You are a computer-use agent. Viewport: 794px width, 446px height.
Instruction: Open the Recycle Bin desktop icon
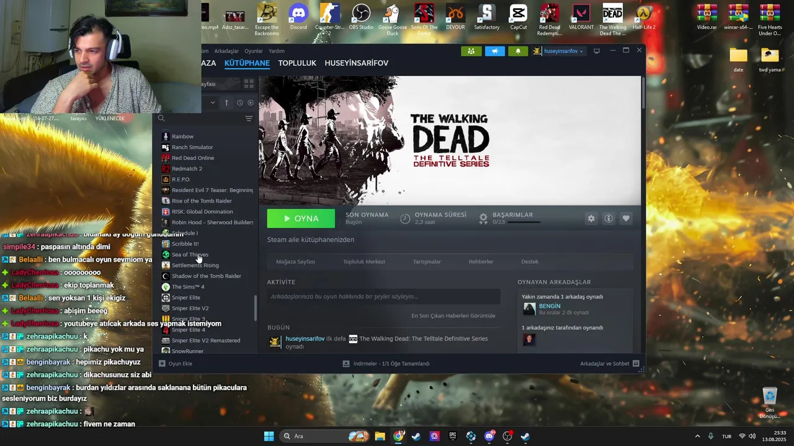(x=770, y=403)
